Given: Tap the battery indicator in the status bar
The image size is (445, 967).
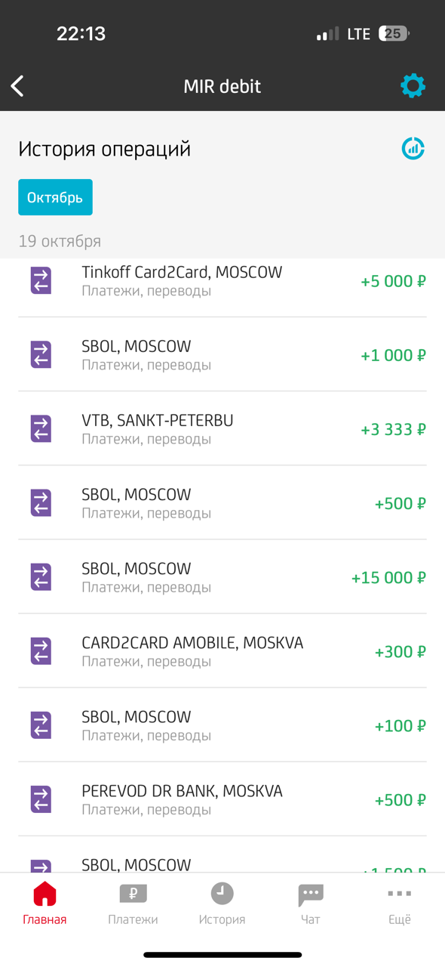Looking at the screenshot, I should tap(392, 33).
